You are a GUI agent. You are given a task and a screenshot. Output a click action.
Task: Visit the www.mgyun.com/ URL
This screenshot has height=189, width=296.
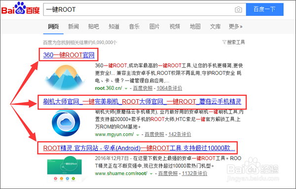pyautogui.click(x=114, y=134)
